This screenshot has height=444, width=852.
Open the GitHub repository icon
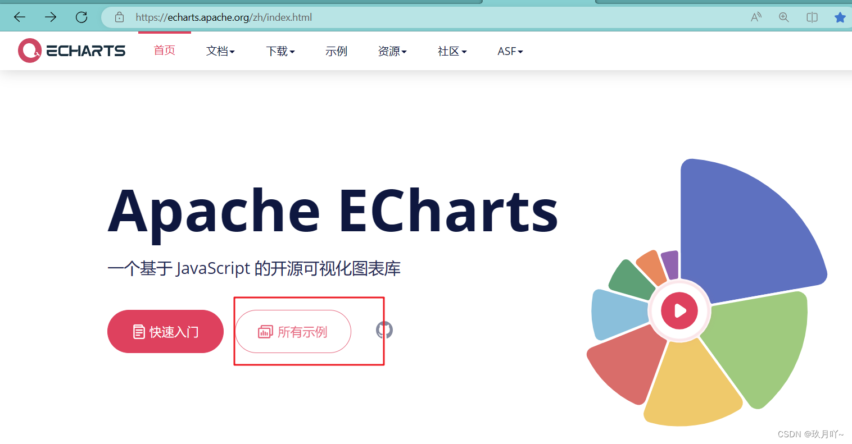(x=383, y=331)
